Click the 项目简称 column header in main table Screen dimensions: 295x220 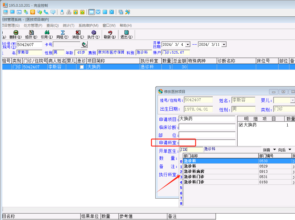point(113,61)
